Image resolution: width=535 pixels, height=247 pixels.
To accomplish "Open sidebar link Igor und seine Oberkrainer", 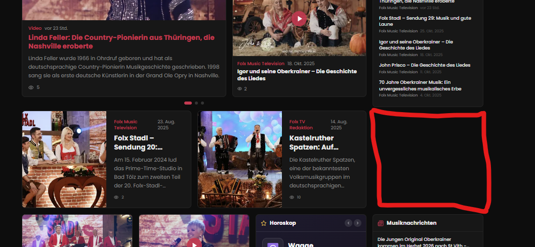I will tap(416, 45).
